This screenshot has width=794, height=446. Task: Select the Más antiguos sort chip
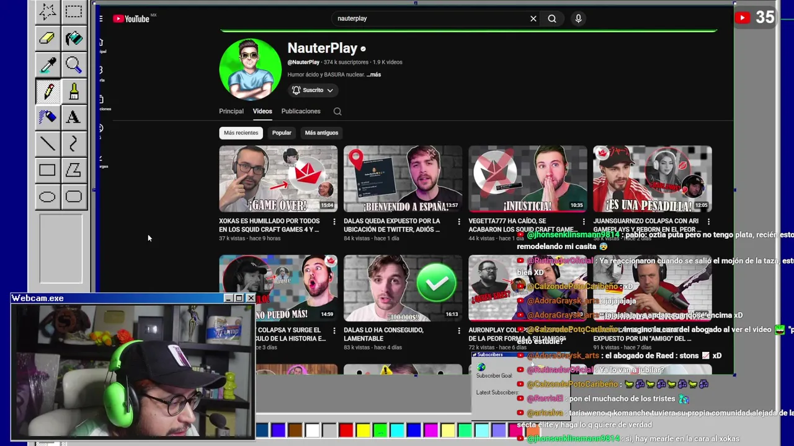(x=321, y=133)
